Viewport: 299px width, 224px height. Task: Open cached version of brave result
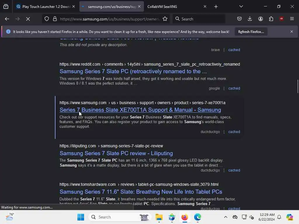pos(234,50)
